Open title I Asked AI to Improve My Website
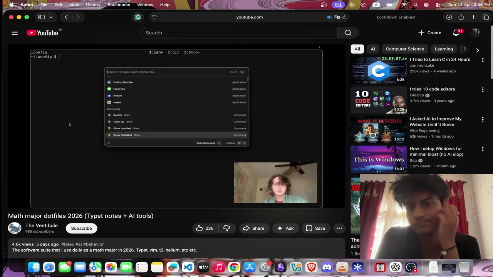493x277 pixels. [436, 122]
